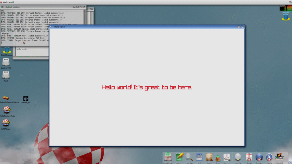Click the screen depth gadget at top-right
Viewport: 292px width, 164px height.
[290, 2]
